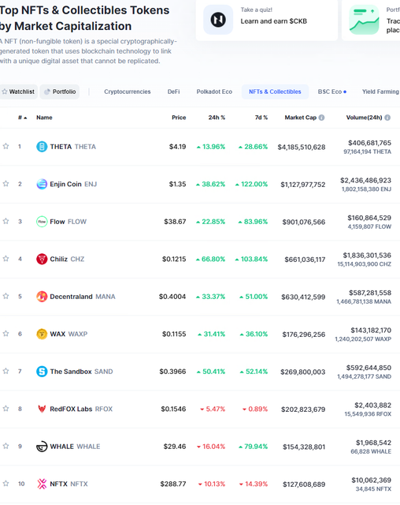Sort table by Name column
400x505 pixels.
point(44,118)
